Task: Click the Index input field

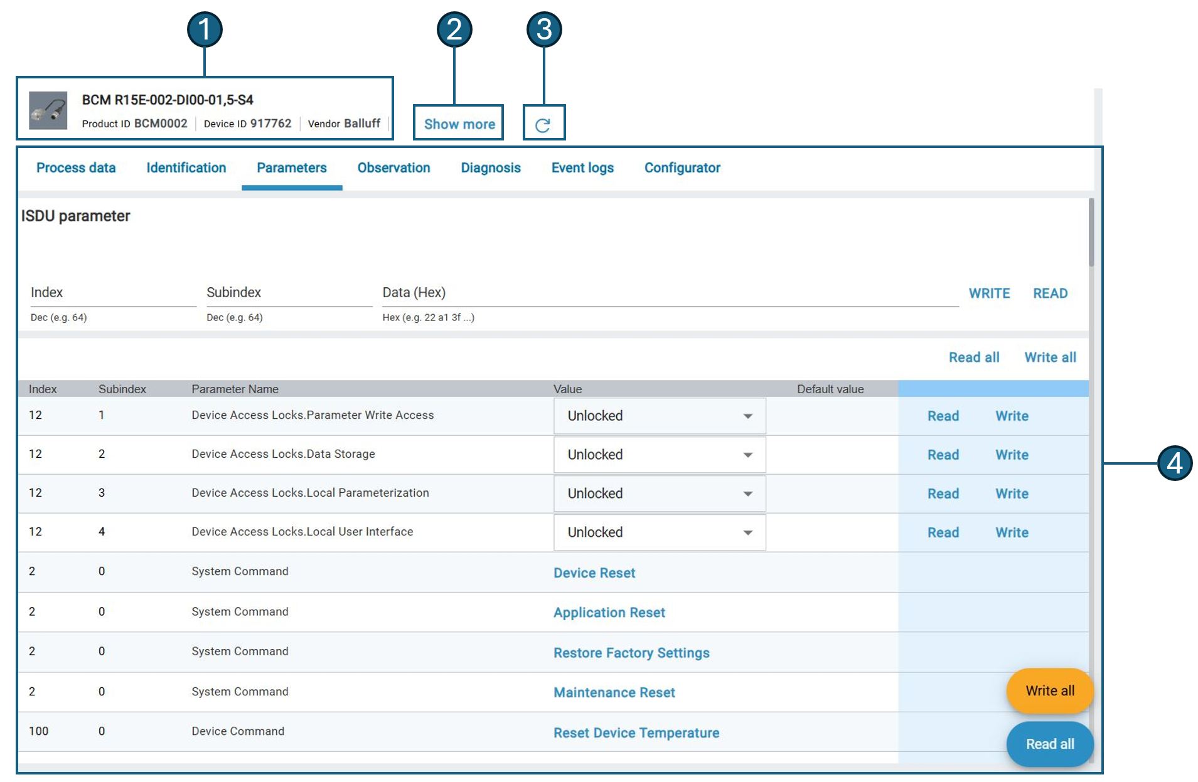Action: pos(113,293)
